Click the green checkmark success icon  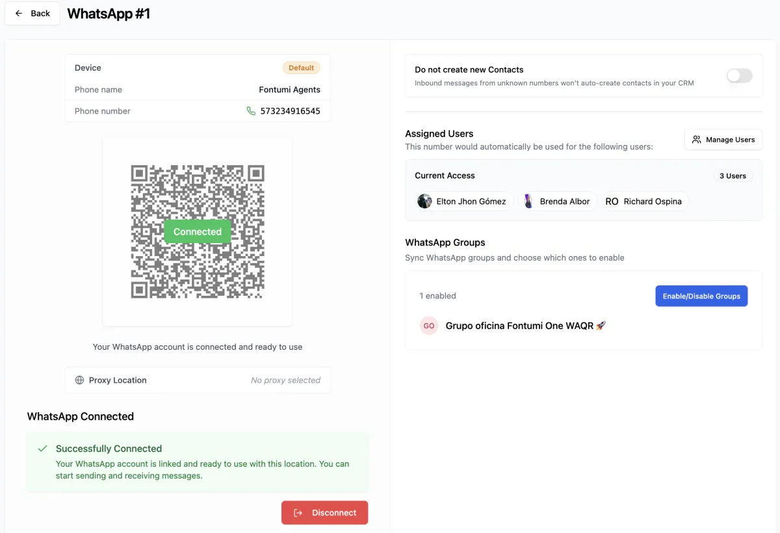pyautogui.click(x=43, y=448)
